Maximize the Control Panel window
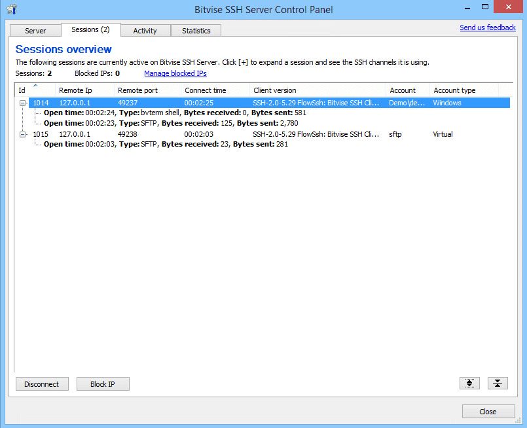Image resolution: width=527 pixels, height=428 pixels. pyautogui.click(x=484, y=7)
